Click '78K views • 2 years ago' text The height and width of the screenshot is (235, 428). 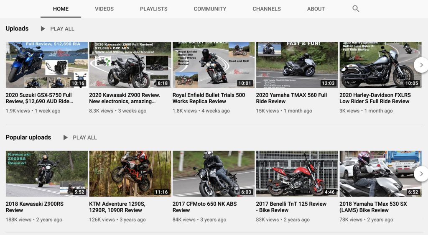(x=366, y=220)
